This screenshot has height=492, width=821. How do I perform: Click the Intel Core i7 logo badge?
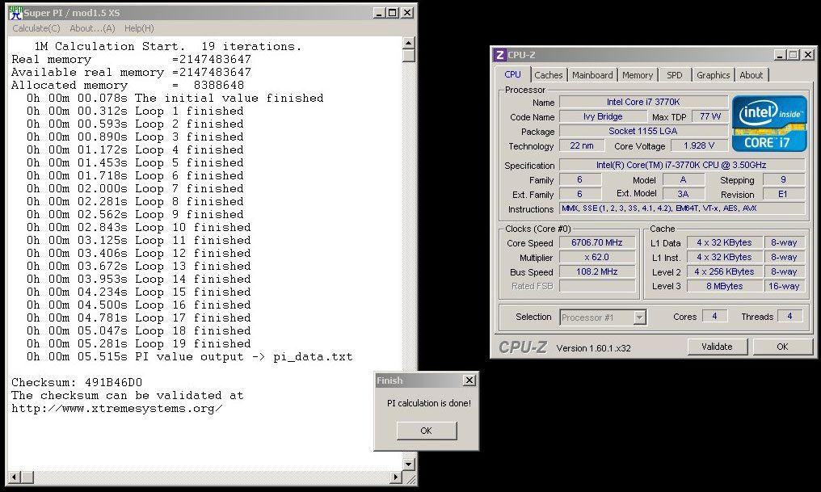coord(769,124)
